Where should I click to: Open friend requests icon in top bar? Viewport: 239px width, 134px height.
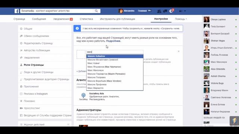(x=159, y=11)
